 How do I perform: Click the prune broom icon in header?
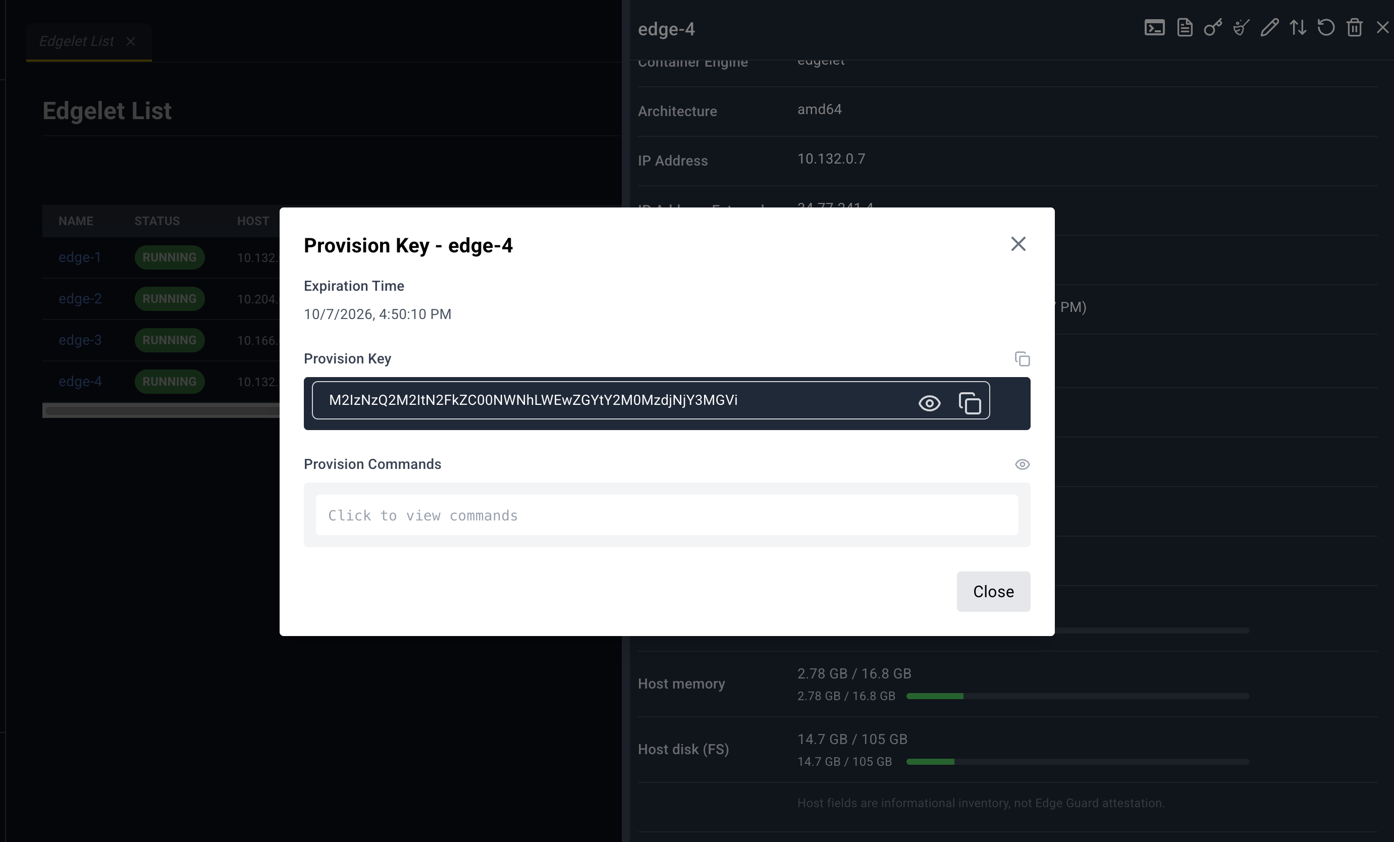pyautogui.click(x=1241, y=28)
